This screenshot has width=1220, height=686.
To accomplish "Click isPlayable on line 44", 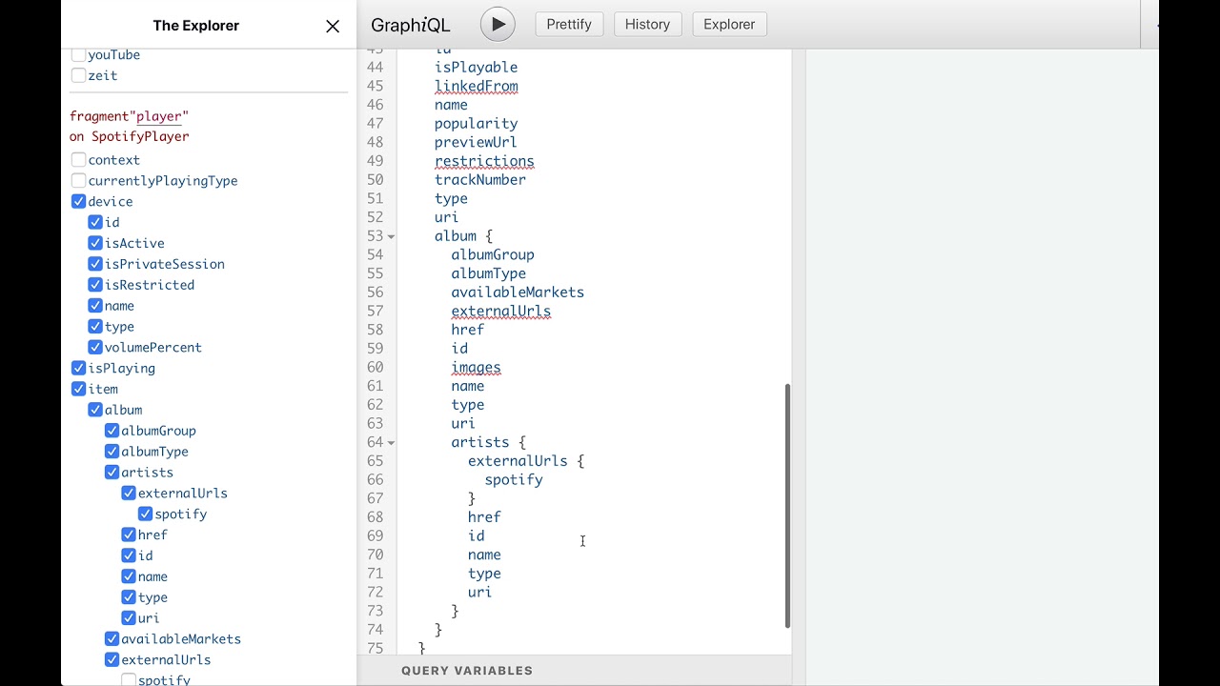I will [x=477, y=68].
